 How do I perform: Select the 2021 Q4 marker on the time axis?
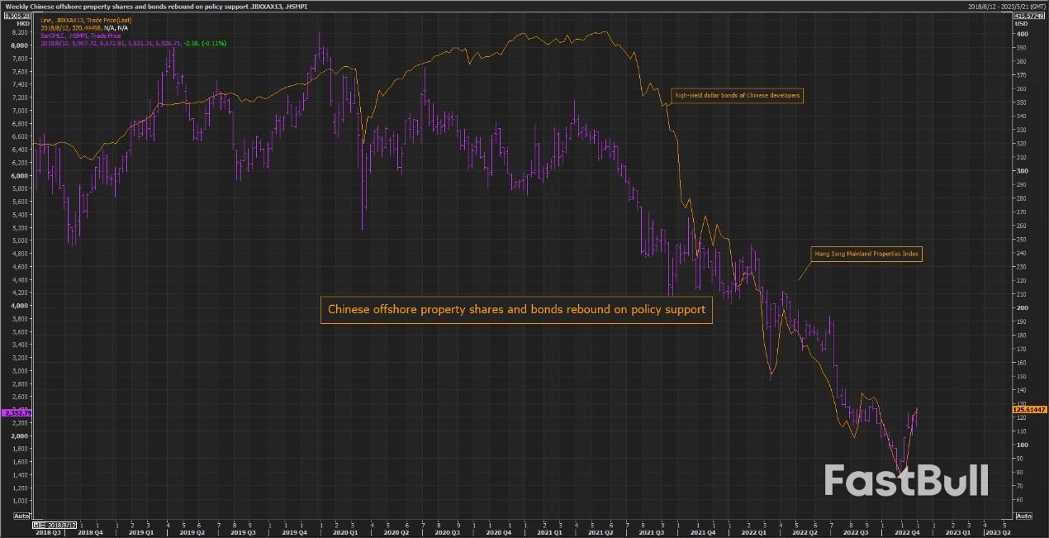pos(704,533)
